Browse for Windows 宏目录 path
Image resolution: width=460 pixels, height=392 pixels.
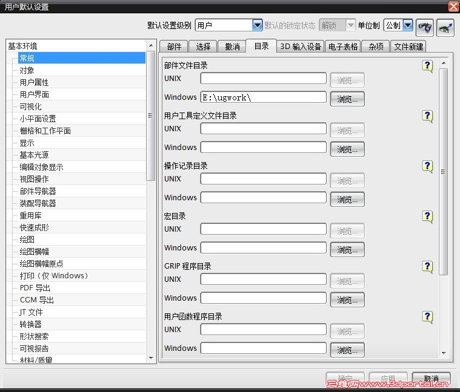[347, 250]
